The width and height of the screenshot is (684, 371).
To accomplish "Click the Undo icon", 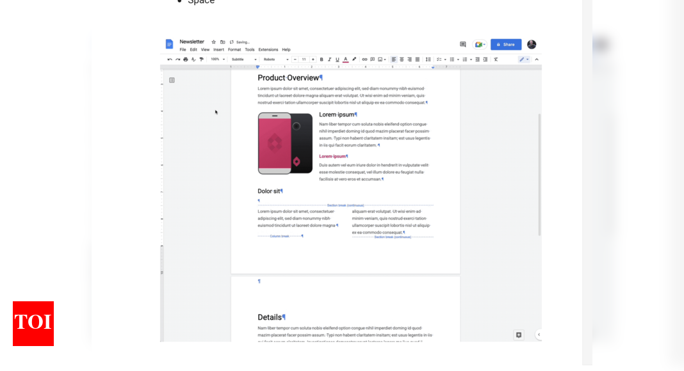I will click(x=169, y=59).
